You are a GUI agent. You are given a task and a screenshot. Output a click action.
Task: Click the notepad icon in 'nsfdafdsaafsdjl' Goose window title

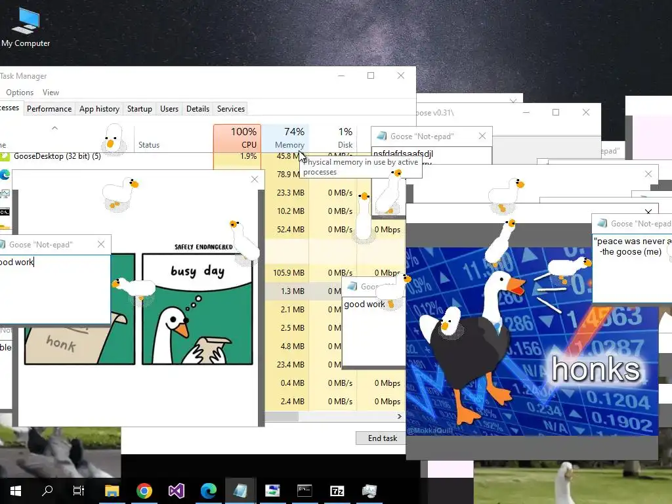[381, 136]
